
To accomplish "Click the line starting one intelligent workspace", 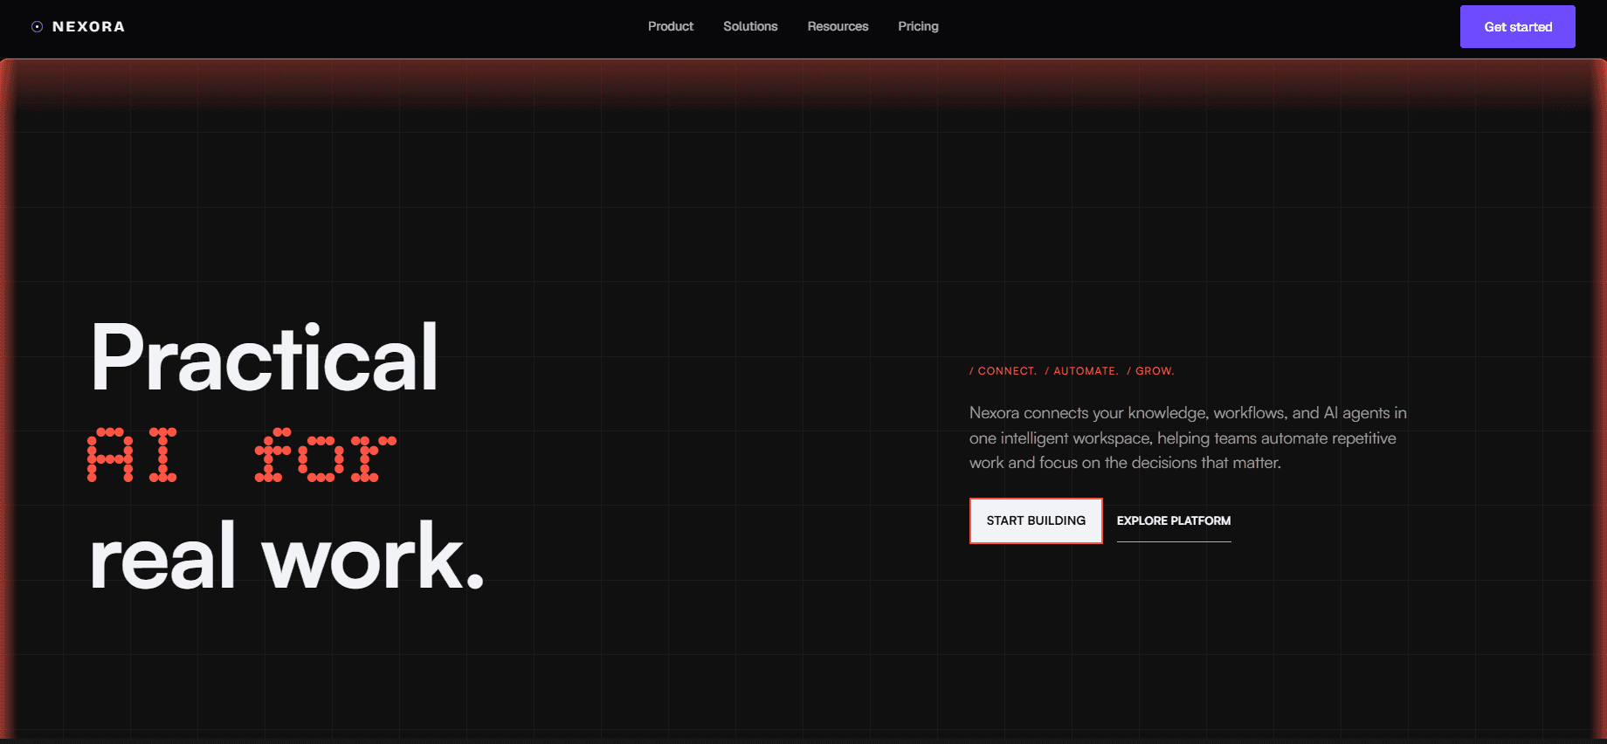I will point(1183,438).
